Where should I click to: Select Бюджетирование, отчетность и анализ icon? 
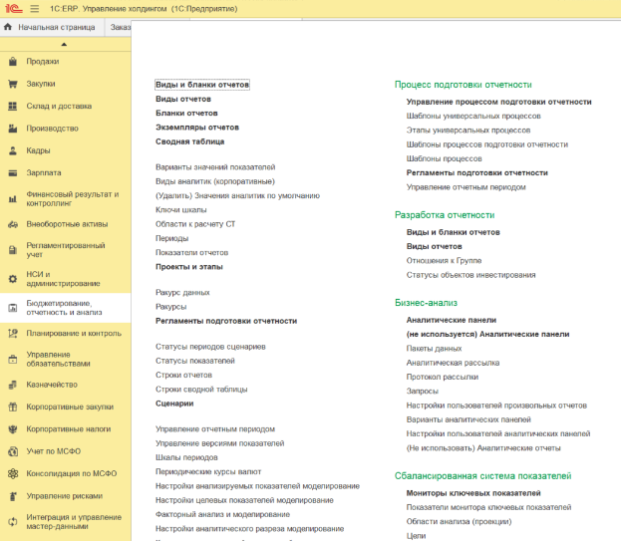13,308
